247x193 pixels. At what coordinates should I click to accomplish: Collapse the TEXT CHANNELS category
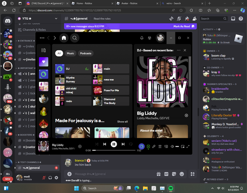click(29, 162)
